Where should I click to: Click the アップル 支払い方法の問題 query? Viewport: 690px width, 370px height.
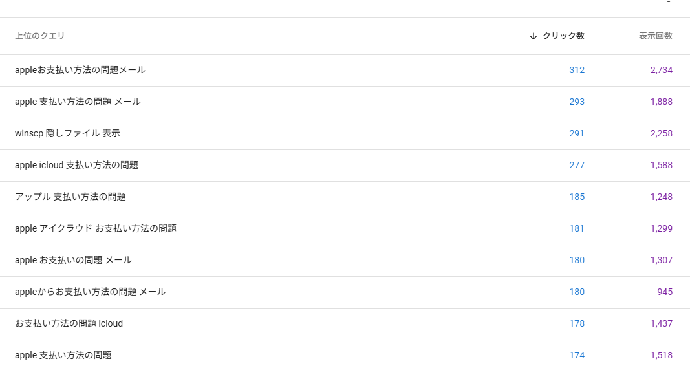(x=70, y=197)
